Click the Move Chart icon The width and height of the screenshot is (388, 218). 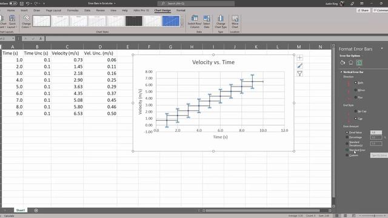pyautogui.click(x=235, y=18)
